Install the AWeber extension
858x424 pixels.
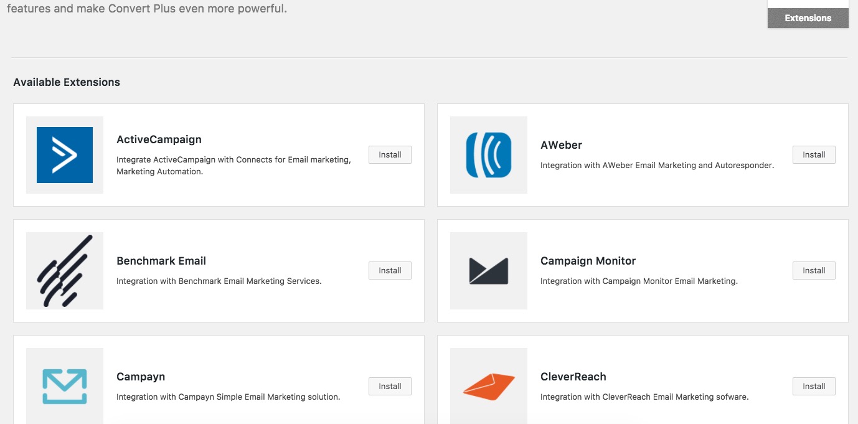[814, 154]
